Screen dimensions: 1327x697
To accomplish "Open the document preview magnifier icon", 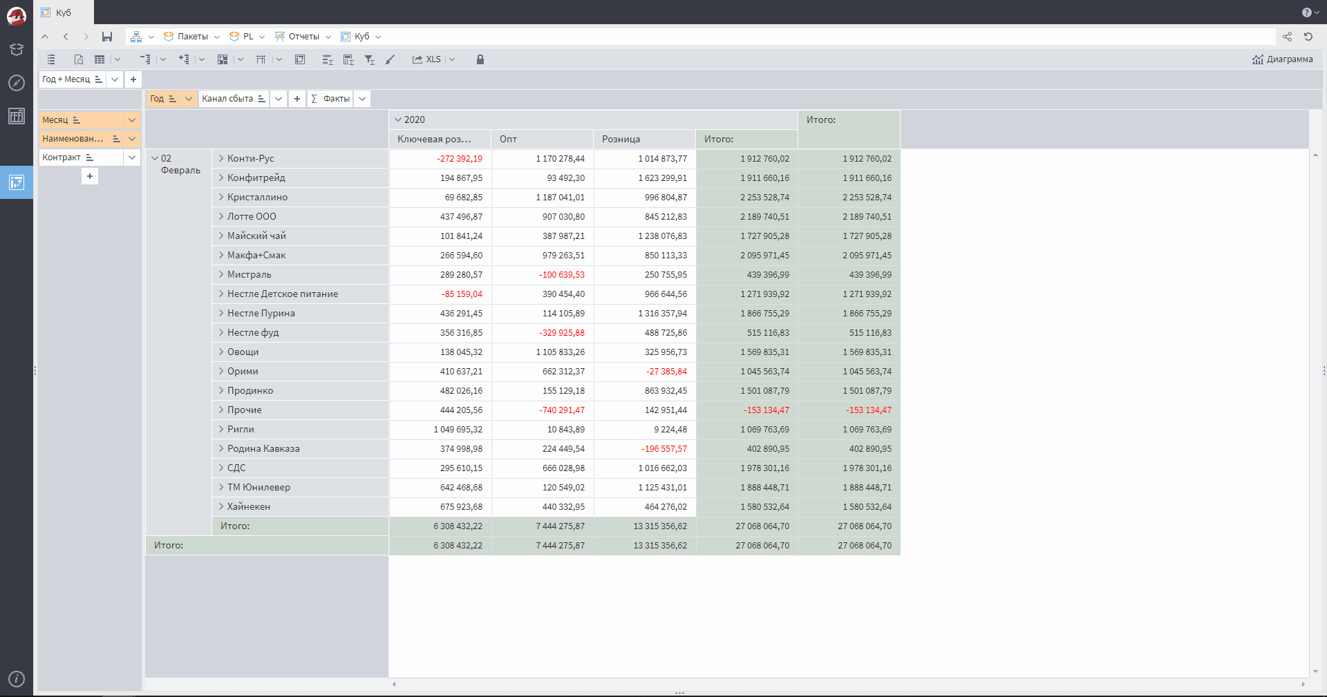I will click(x=79, y=59).
